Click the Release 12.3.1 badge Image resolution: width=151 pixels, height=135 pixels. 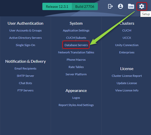pos(57,7)
